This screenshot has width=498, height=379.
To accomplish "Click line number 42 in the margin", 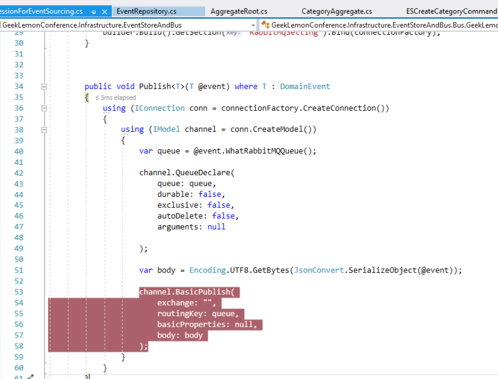I will pos(18,173).
